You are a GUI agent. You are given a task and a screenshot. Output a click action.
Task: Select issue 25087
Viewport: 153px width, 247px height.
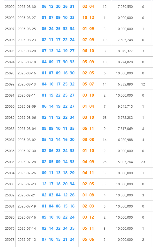10,140
